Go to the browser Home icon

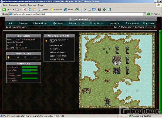[x=35, y=9]
